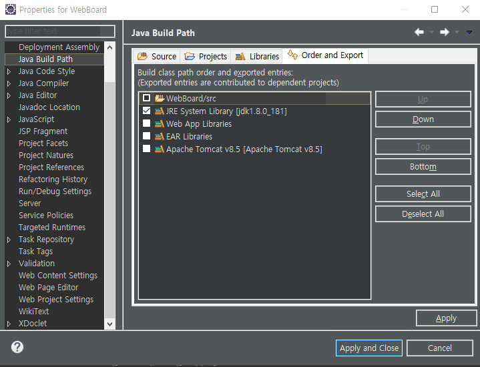Open Targeted Runtimes page
This screenshot has height=367, width=480.
51,228
